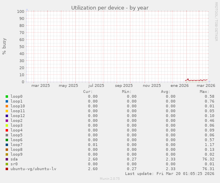The height and width of the screenshot is (183, 220).
Task: Click the Last update timestamp line
Action: point(170,174)
